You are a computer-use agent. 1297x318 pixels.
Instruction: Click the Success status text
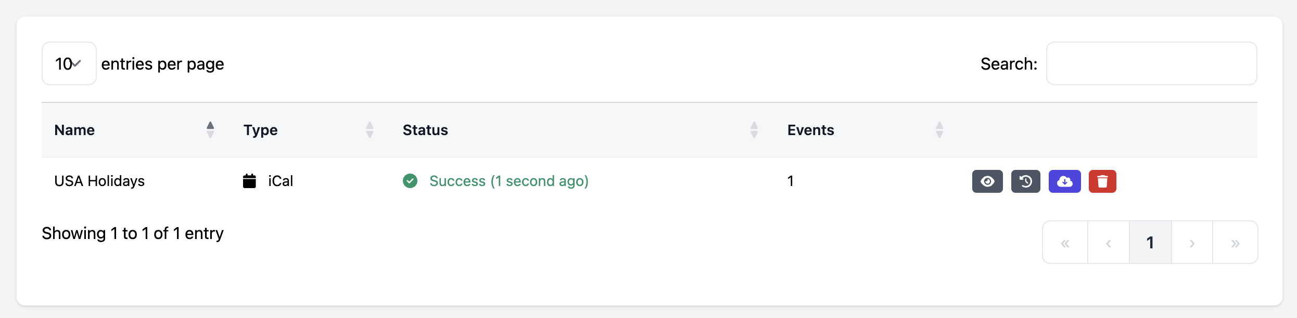(x=508, y=181)
